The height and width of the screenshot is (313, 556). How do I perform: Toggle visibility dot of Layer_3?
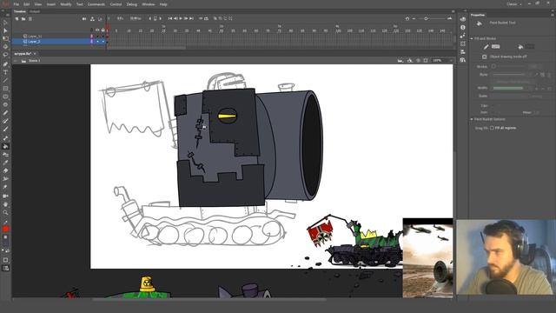pyautogui.click(x=98, y=42)
